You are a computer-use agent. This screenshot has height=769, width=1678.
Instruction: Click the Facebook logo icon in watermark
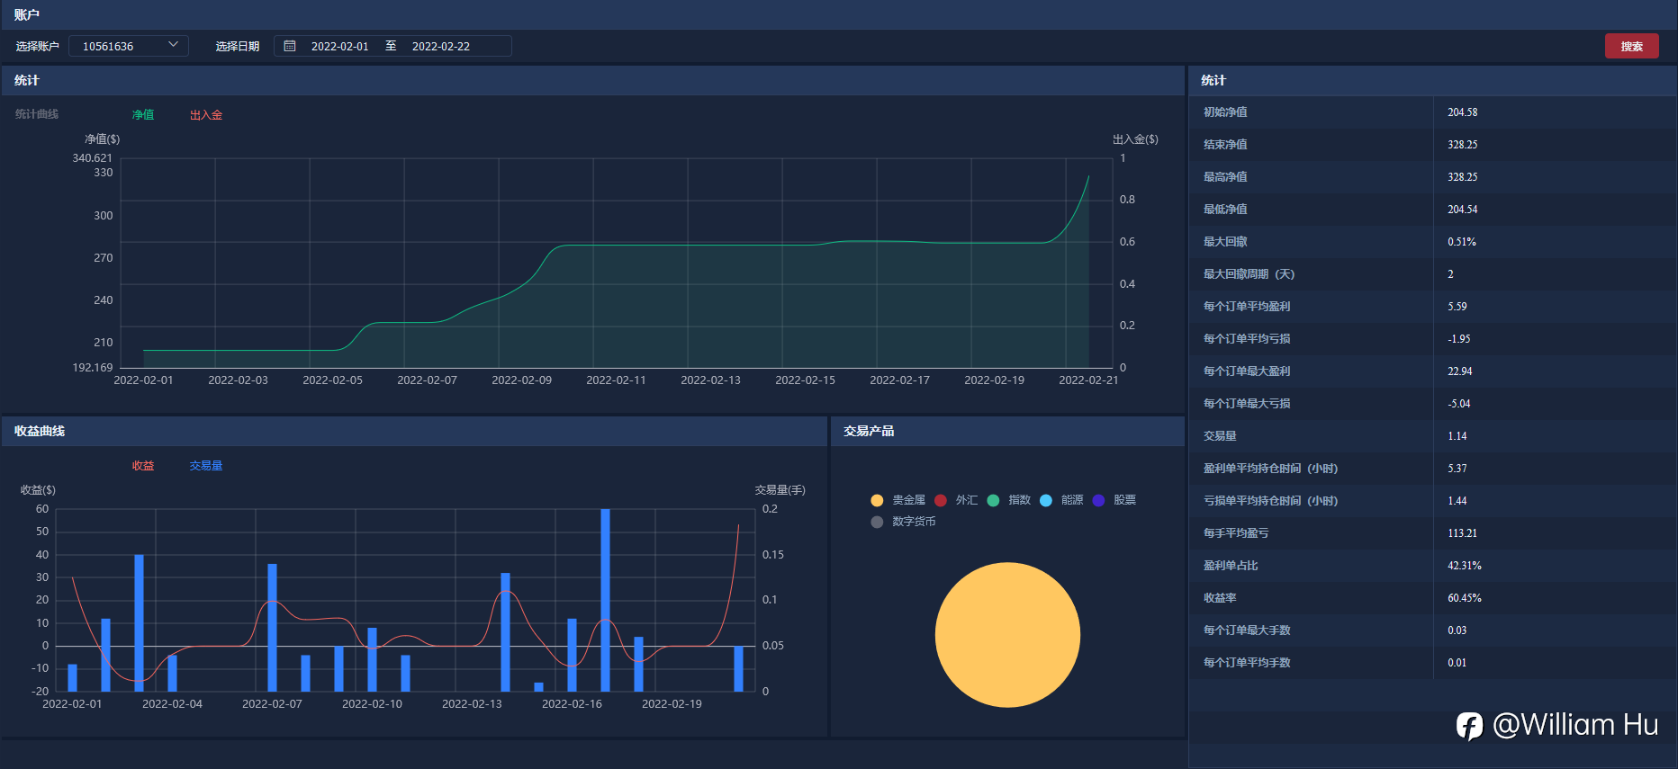(1469, 726)
